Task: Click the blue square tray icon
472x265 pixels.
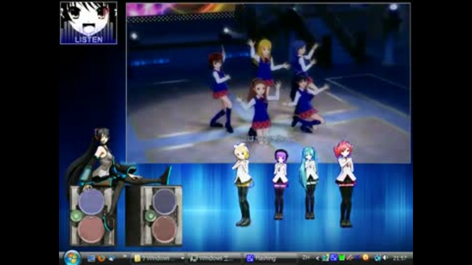Action: pos(333,258)
